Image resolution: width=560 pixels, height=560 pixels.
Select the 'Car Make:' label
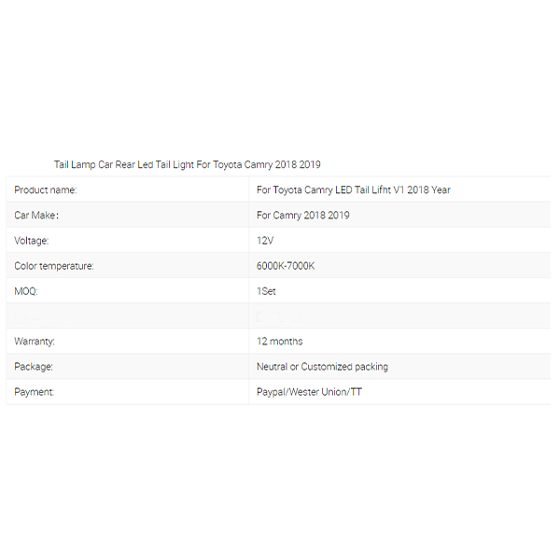pyautogui.click(x=36, y=216)
